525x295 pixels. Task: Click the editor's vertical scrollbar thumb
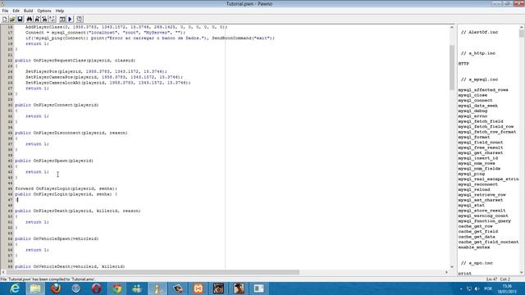point(452,67)
